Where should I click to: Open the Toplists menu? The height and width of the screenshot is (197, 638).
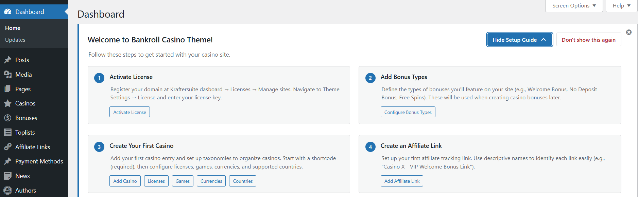[x=34, y=133]
